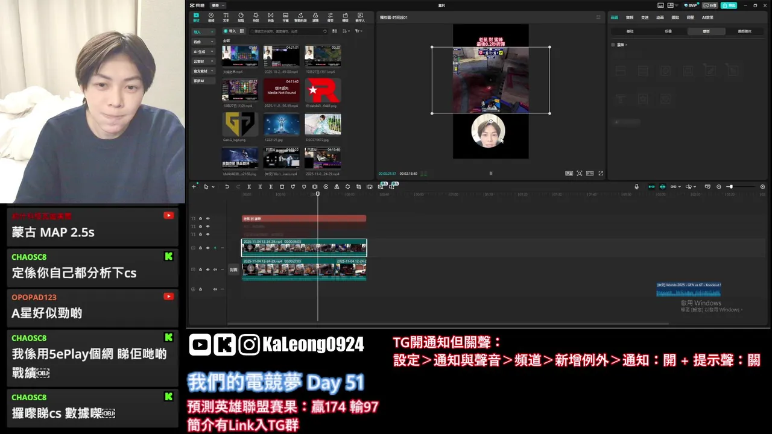
Task: Select the Media Not Found clip thumbnail
Action: point(281,90)
